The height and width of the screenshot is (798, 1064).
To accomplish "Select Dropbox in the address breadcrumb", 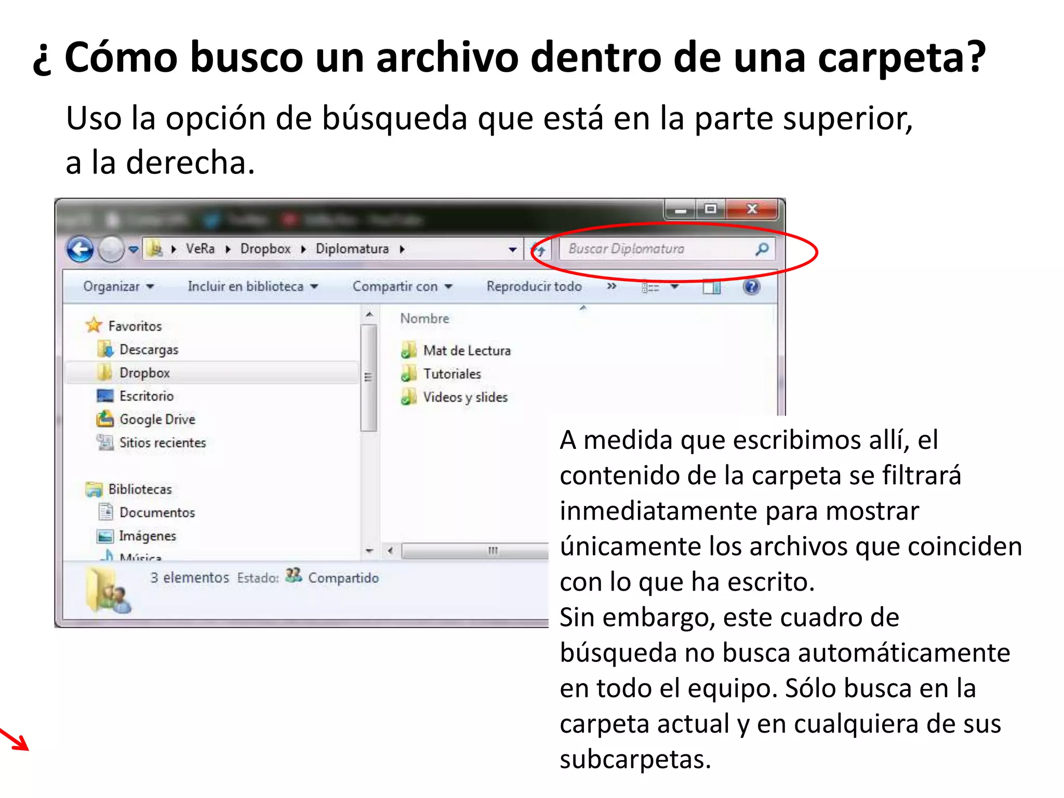I will (x=265, y=249).
